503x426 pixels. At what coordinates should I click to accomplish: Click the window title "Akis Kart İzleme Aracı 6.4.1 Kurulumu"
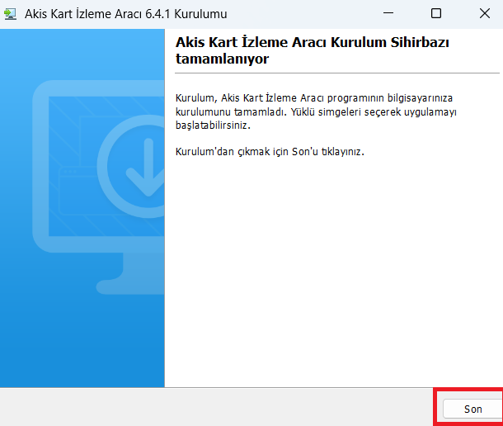pos(125,14)
